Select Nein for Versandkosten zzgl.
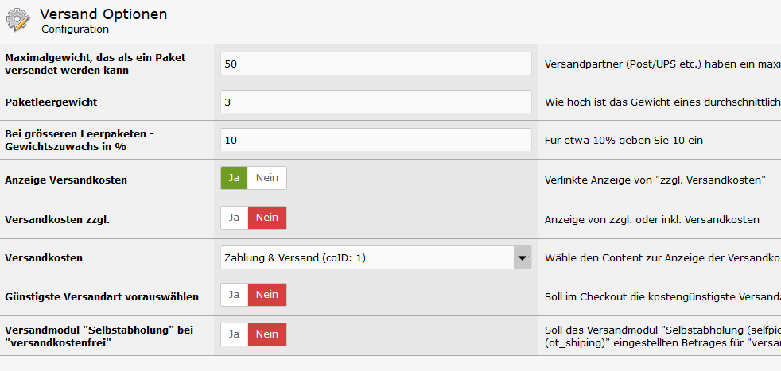781x371 pixels. pyautogui.click(x=267, y=218)
